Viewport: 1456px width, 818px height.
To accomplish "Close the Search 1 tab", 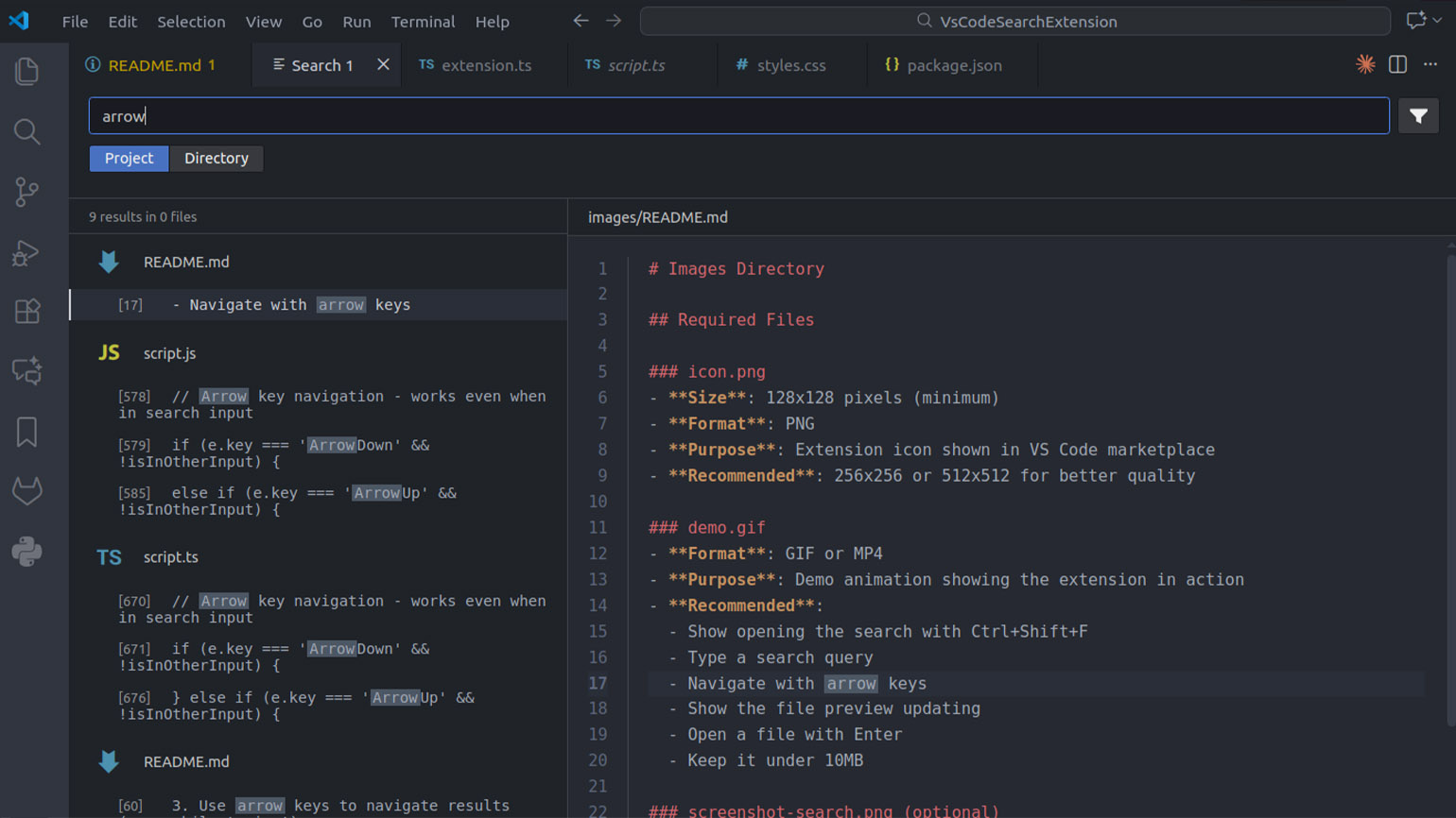I will [383, 64].
